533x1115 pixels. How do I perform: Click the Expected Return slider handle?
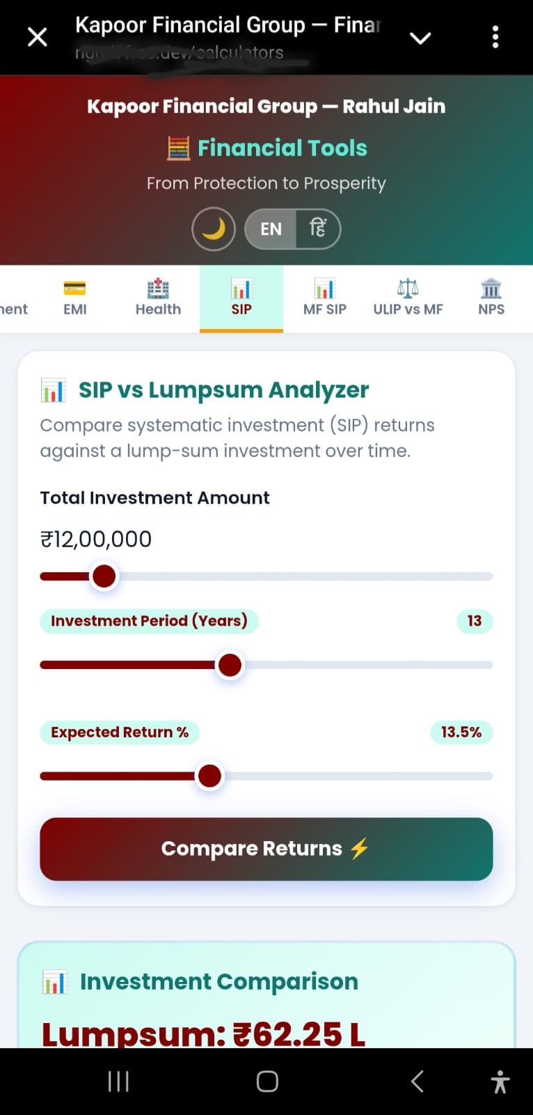[209, 776]
